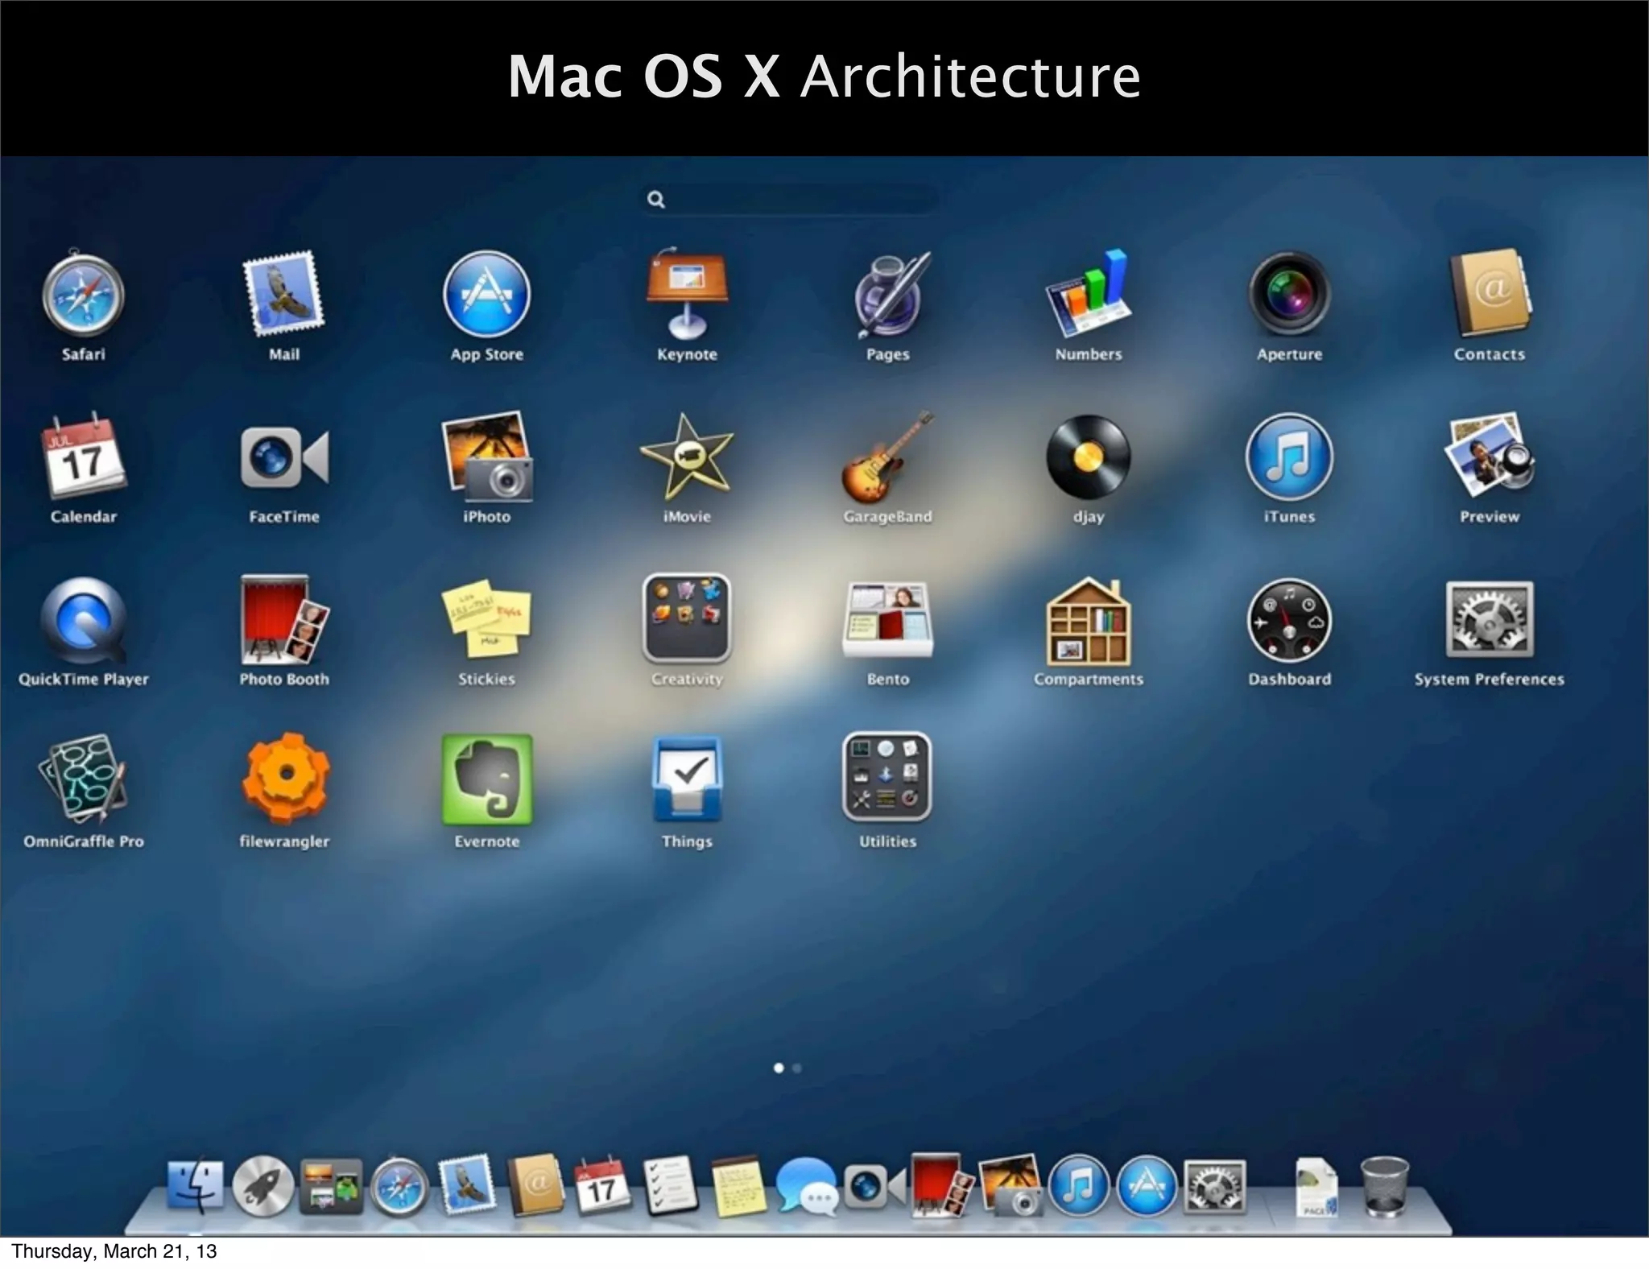Open FaceTime camera in the Dock
1649x1269 pixels.
[x=875, y=1186]
